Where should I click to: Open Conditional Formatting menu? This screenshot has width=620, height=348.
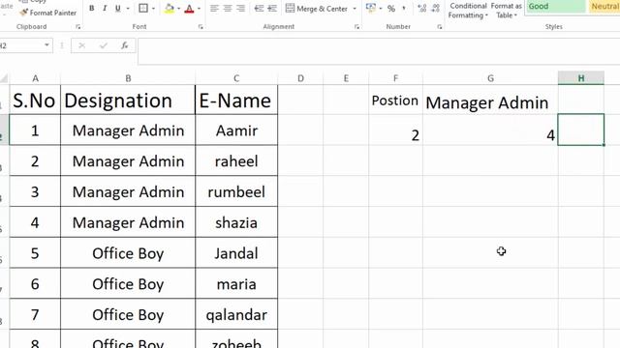(468, 11)
